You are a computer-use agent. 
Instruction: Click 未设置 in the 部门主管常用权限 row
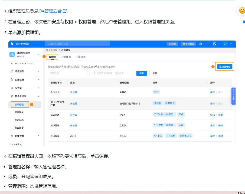74,103
